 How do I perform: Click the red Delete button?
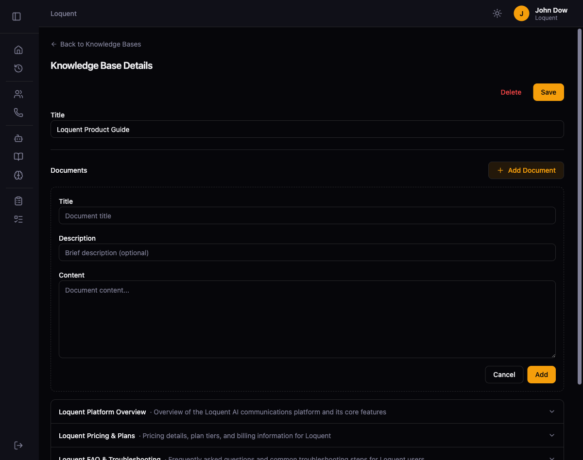click(511, 92)
